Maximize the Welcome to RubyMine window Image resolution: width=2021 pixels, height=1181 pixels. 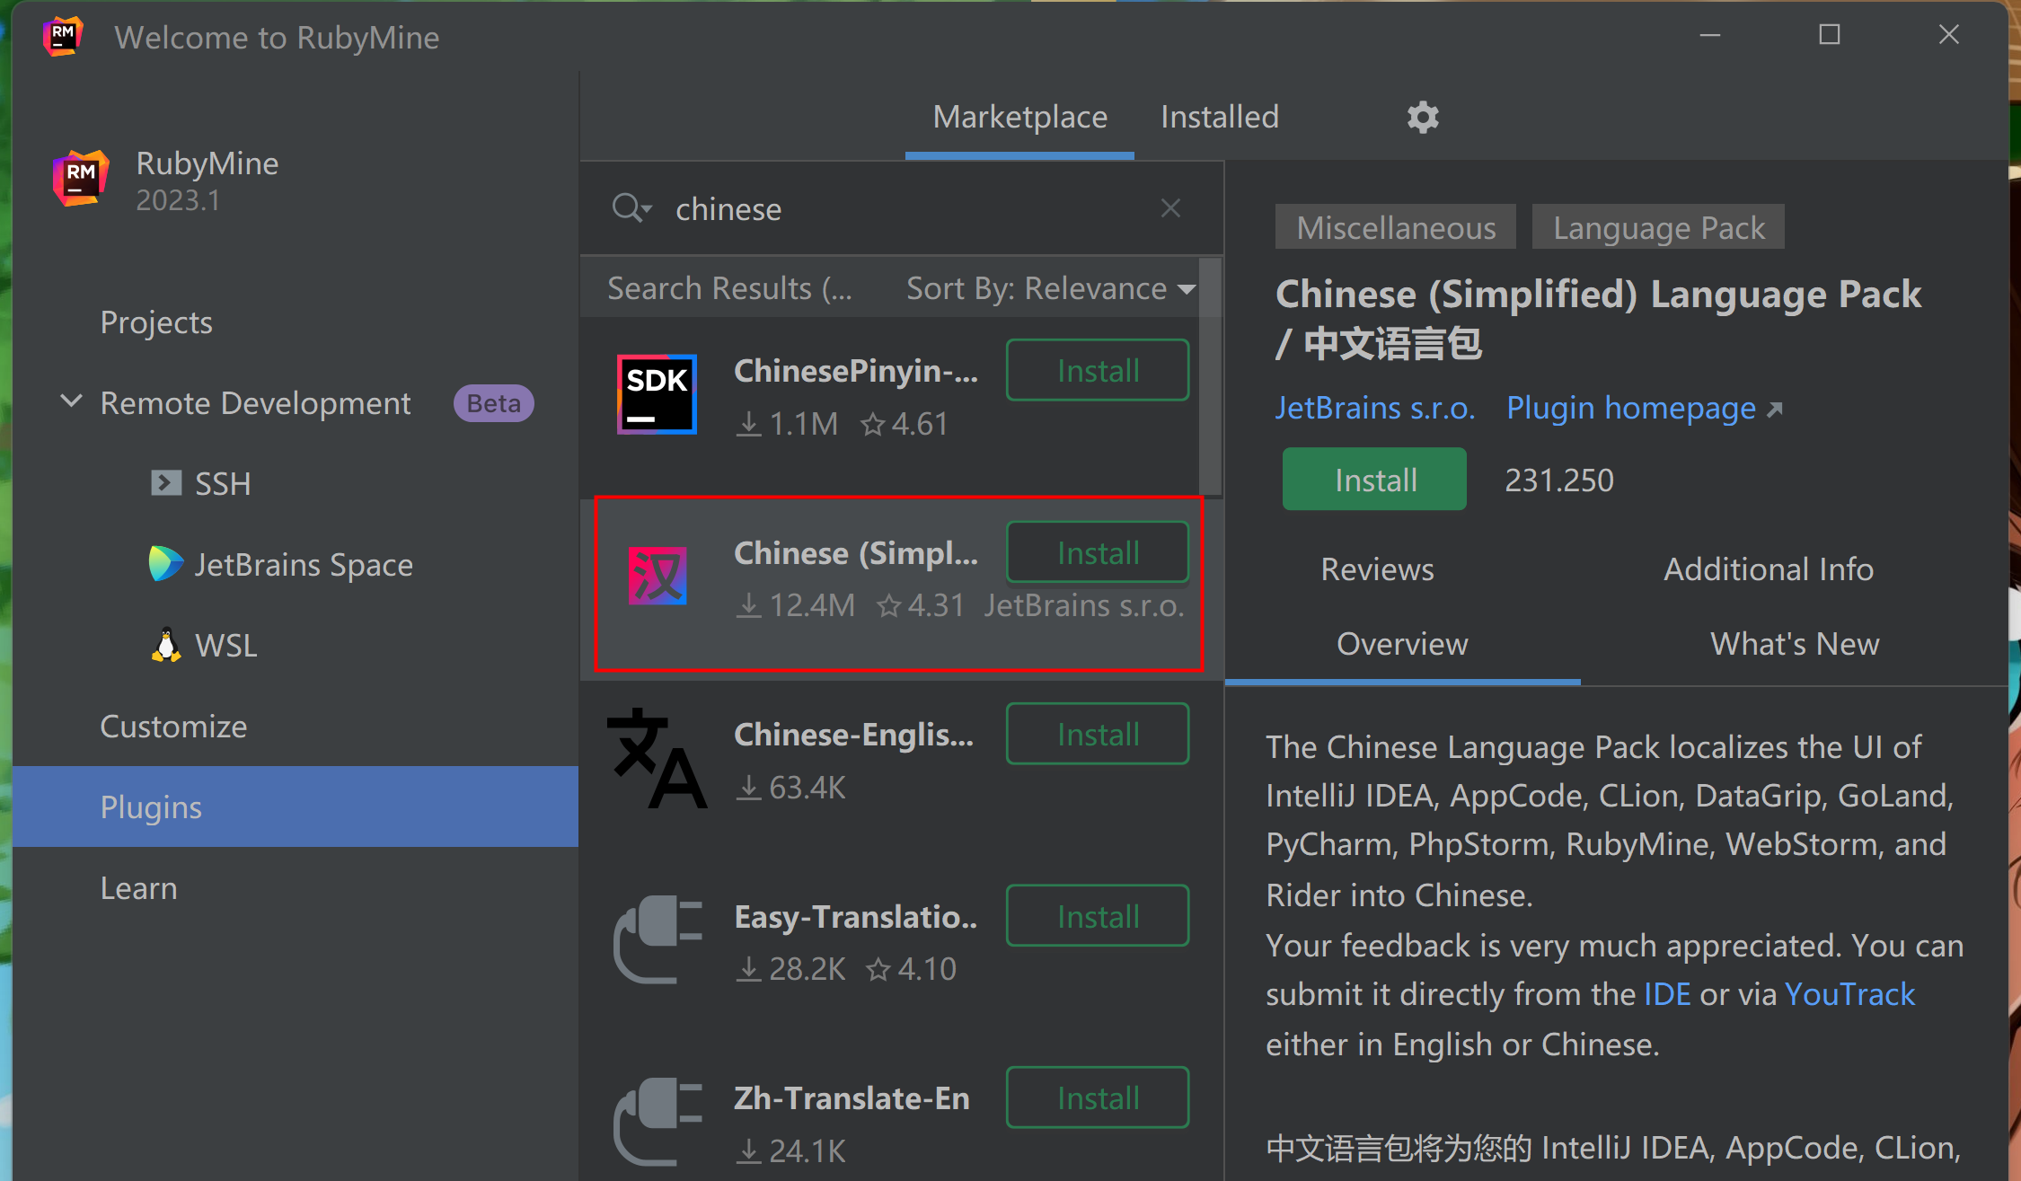click(1829, 35)
